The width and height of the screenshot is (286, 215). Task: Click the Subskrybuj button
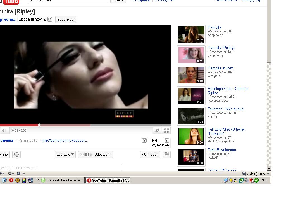pyautogui.click(x=66, y=19)
